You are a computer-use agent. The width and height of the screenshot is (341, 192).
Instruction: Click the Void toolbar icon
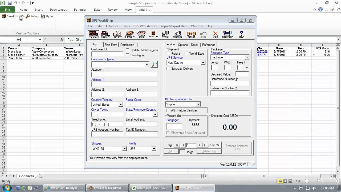[x=215, y=34]
